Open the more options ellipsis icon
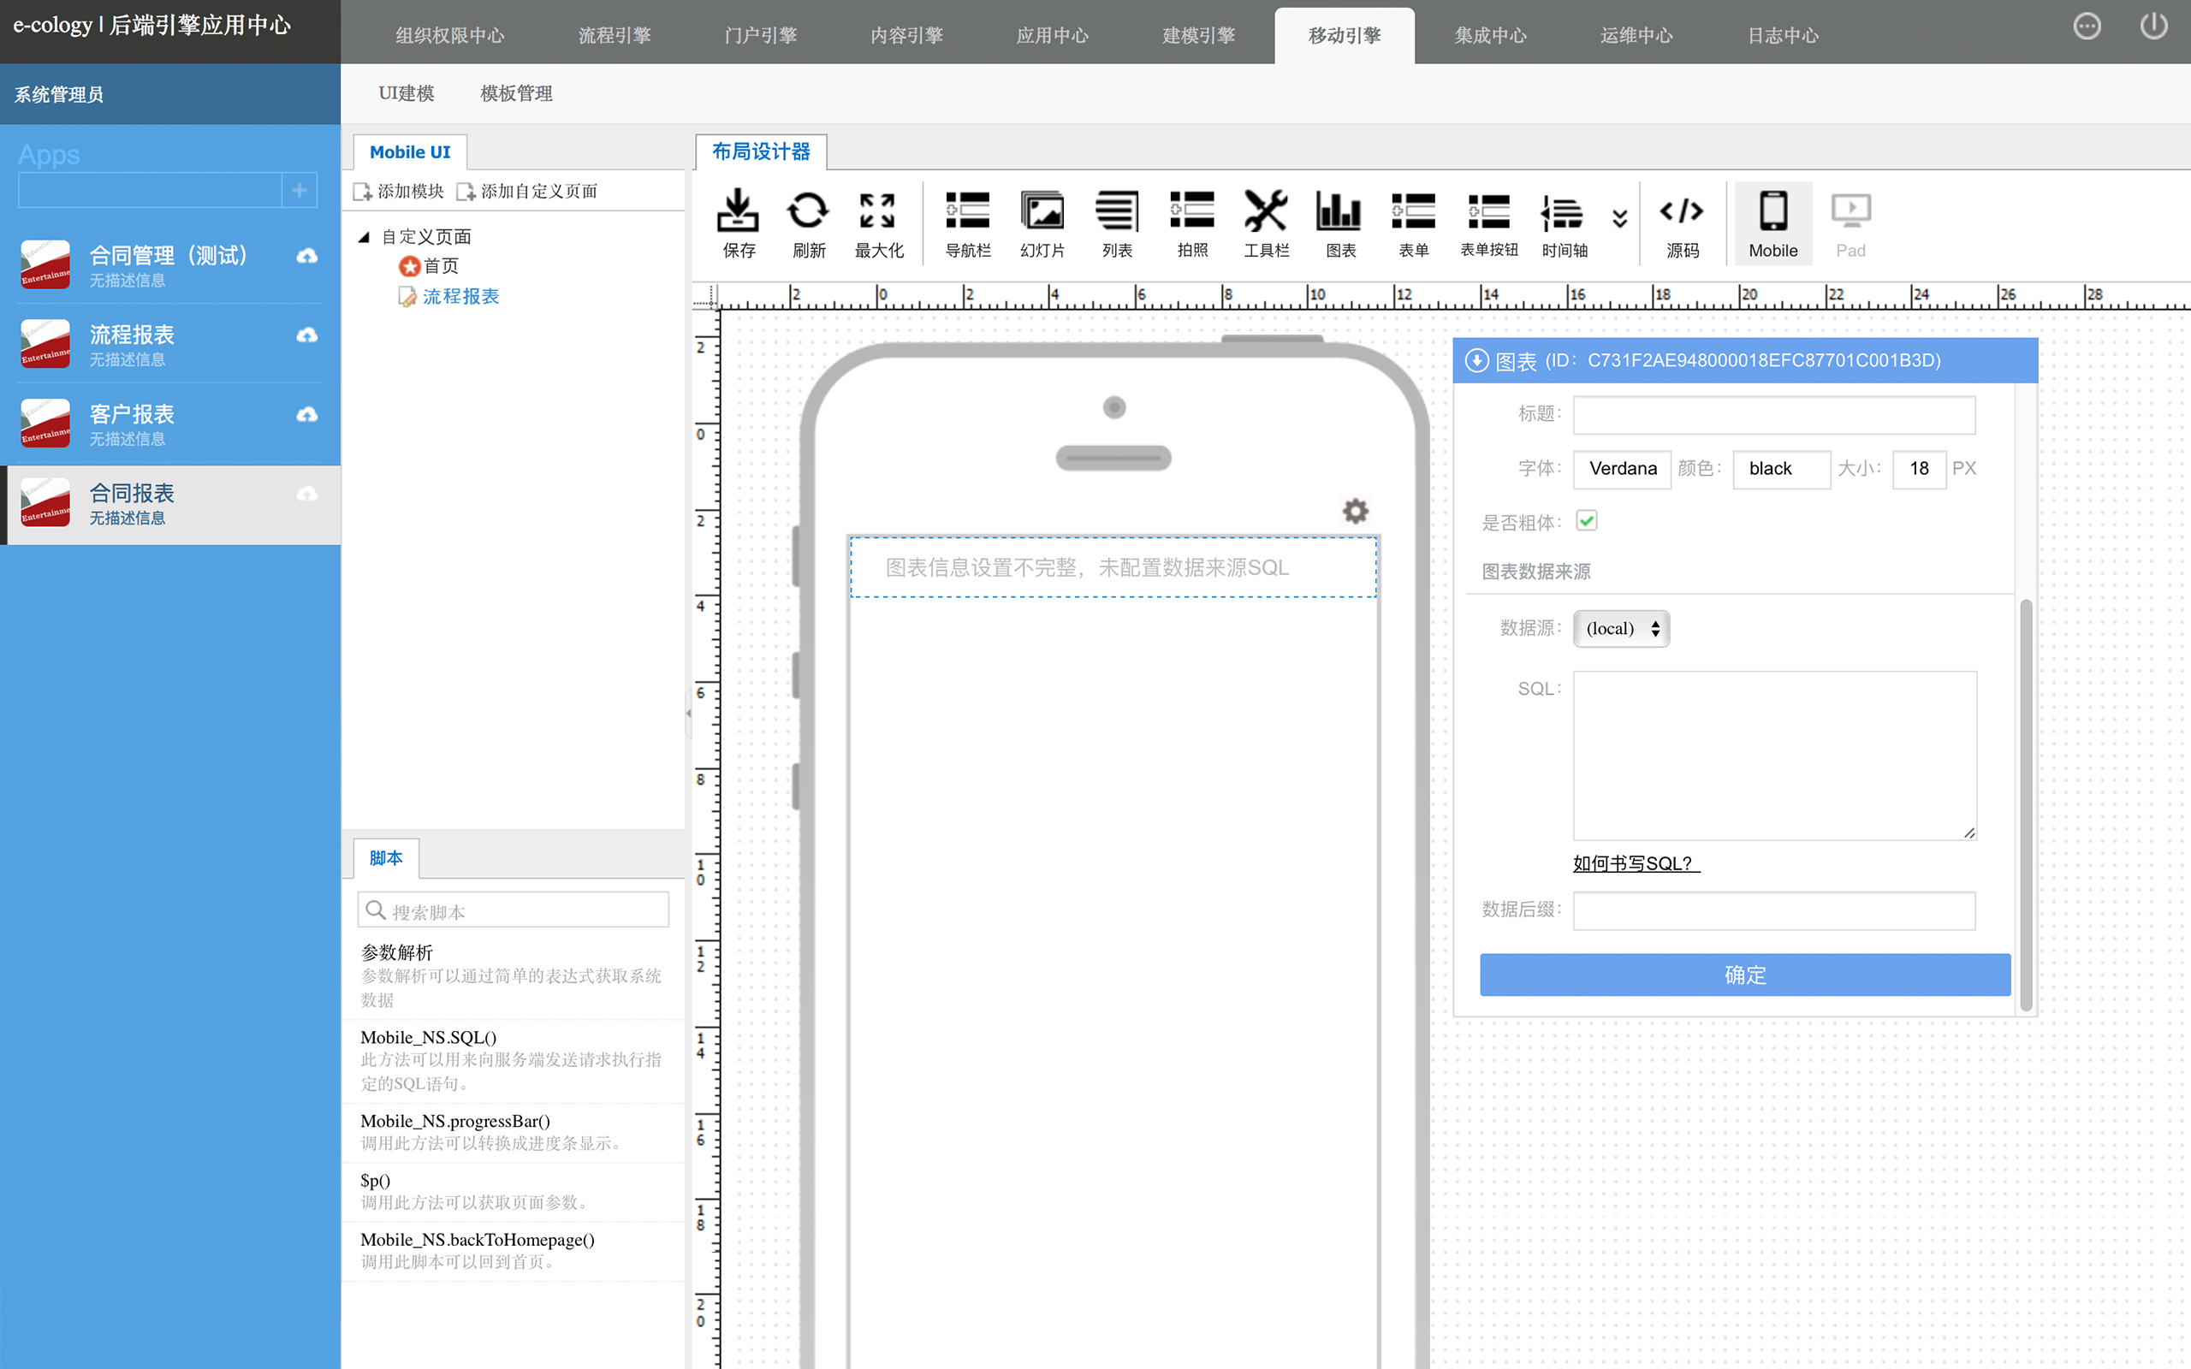2191x1369 pixels. tap(2087, 27)
